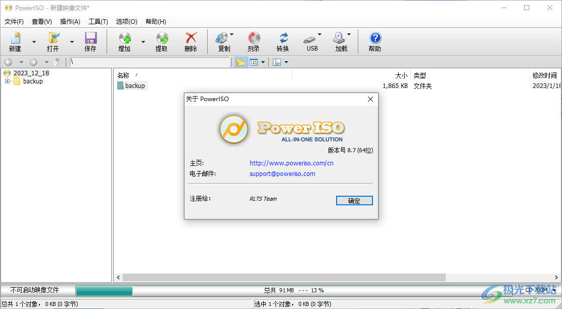Click the path address field
562x309 pixels.
(x=149, y=62)
